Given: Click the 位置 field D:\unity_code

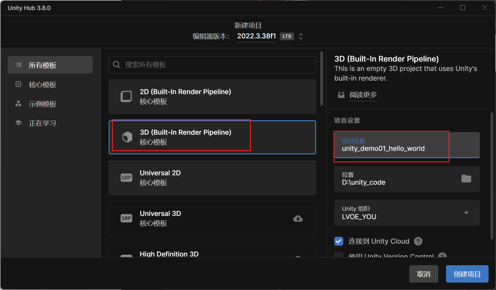Looking at the screenshot, I should 407,179.
